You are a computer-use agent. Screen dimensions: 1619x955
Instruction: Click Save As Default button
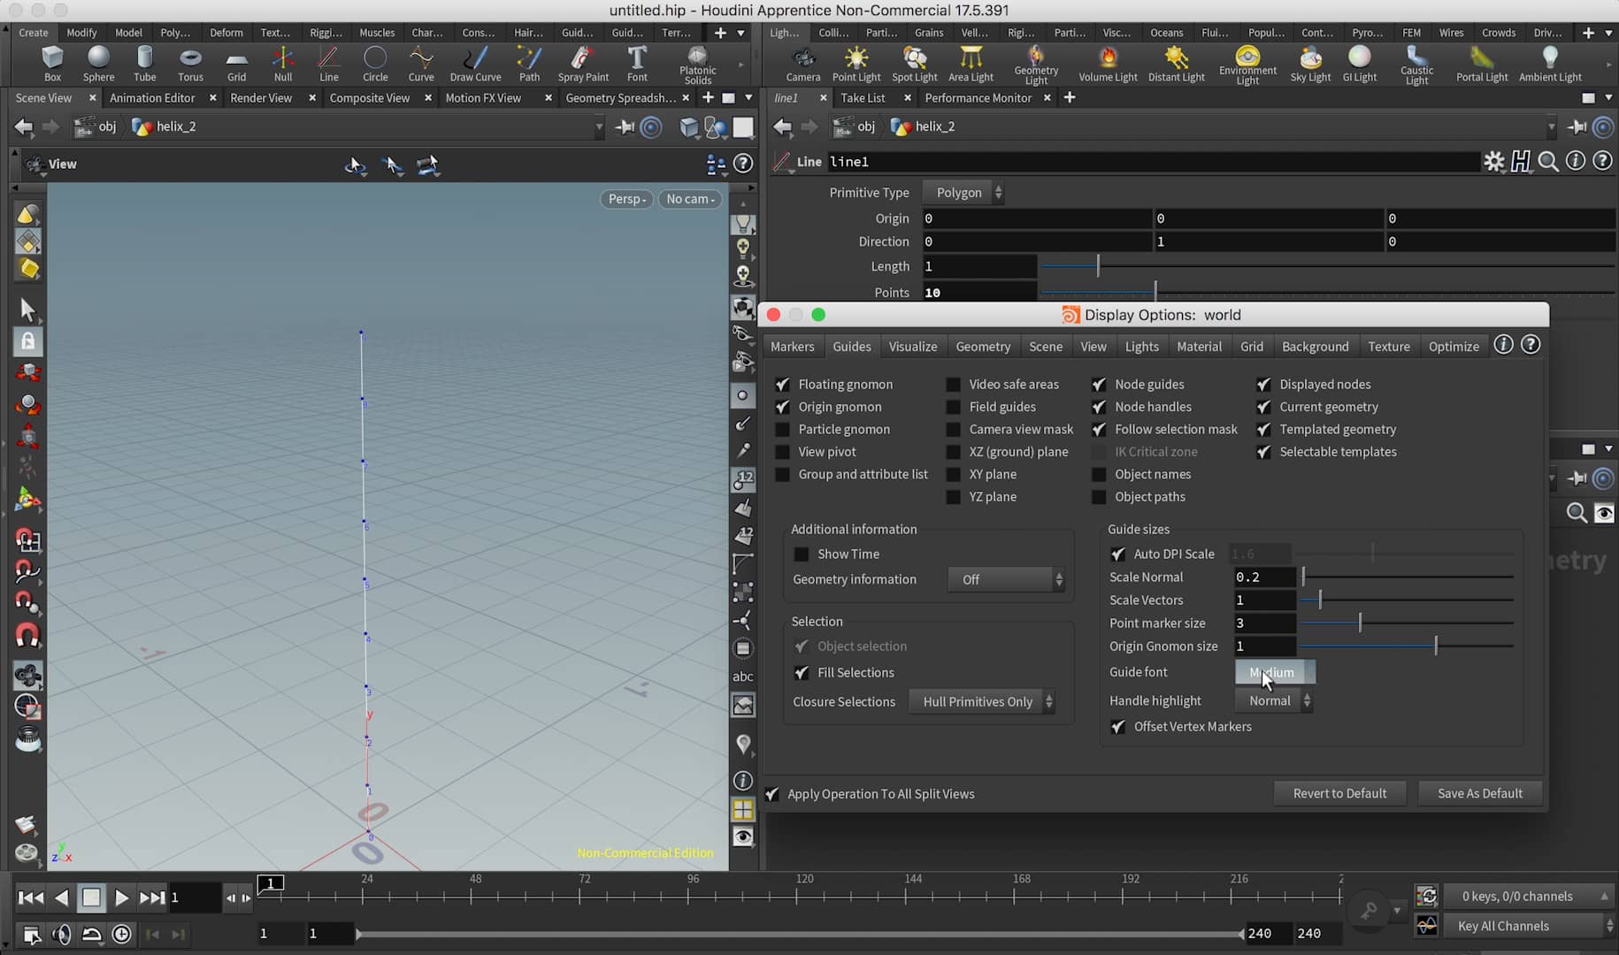[x=1480, y=793]
